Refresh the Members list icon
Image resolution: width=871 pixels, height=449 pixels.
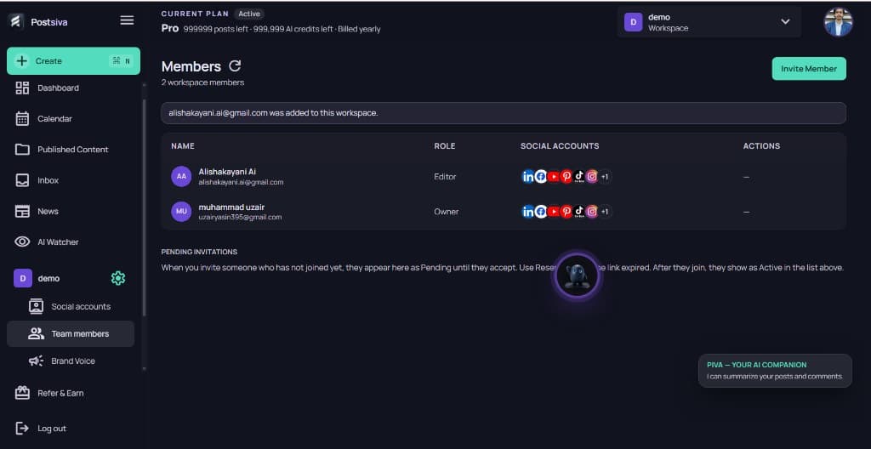[x=235, y=66]
